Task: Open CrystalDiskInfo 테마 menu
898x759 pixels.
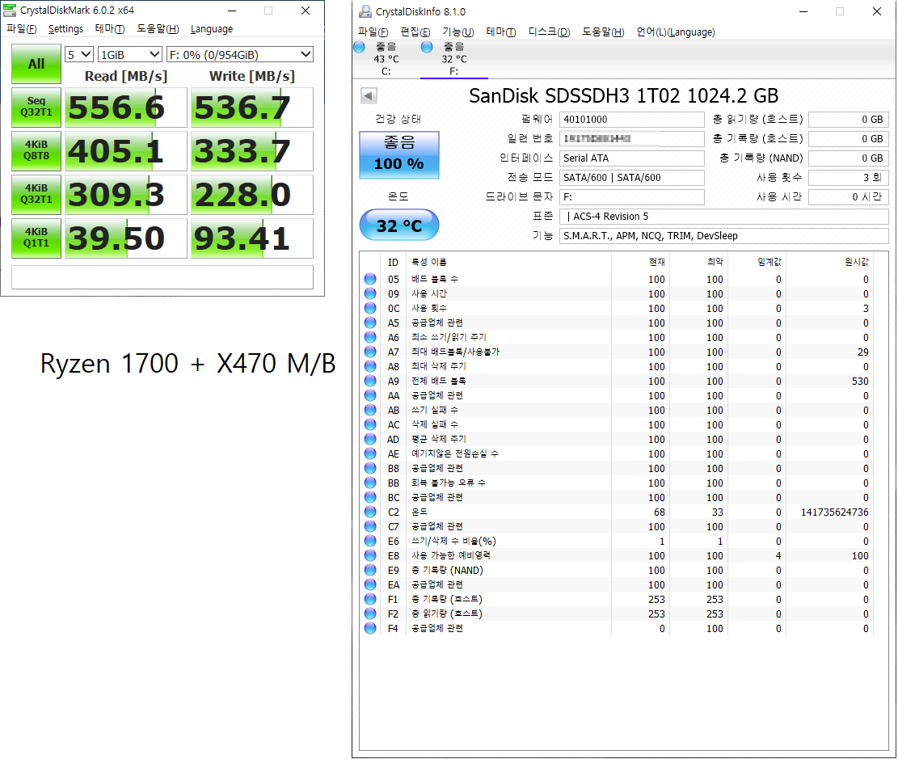Action: pos(501,32)
